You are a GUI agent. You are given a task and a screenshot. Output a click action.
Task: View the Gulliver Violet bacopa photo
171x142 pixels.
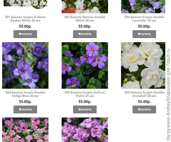[85, 65]
